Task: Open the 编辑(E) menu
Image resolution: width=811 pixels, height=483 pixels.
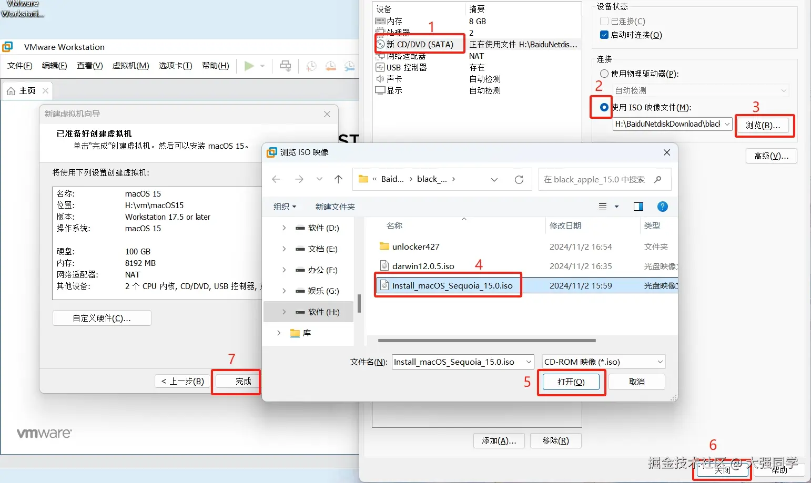Action: click(55, 66)
